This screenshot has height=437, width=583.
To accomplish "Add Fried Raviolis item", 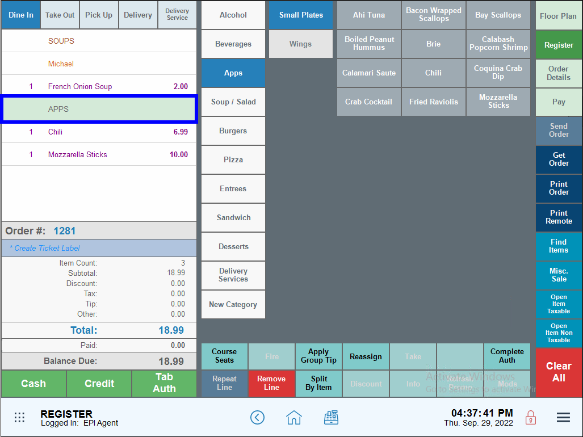I will tap(434, 102).
